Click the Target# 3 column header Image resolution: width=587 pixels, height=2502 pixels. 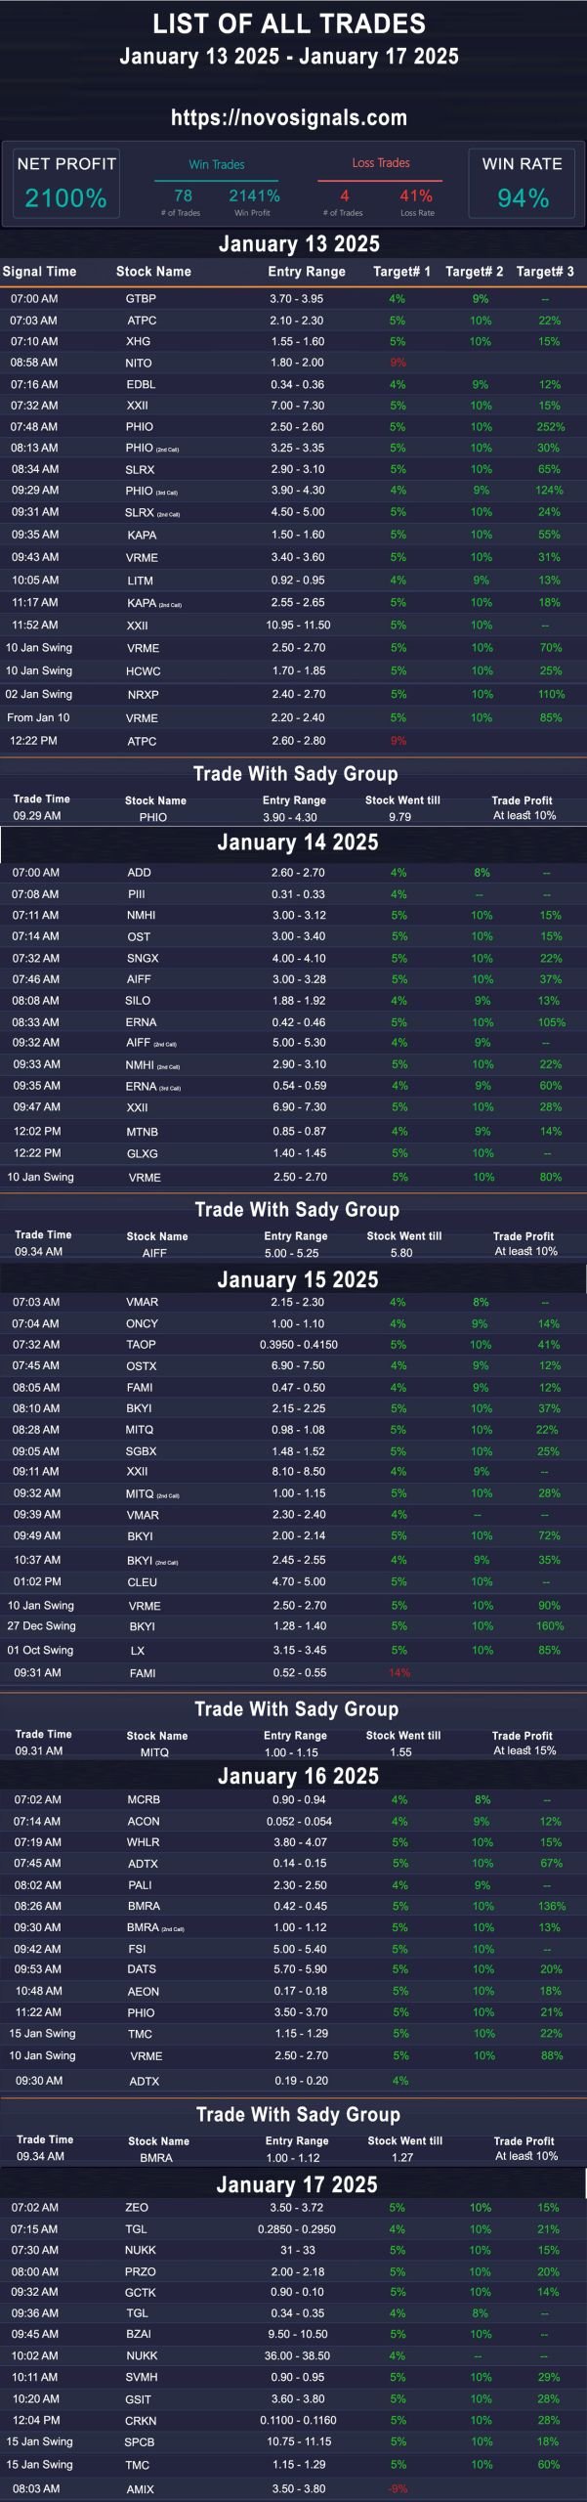[x=545, y=272]
